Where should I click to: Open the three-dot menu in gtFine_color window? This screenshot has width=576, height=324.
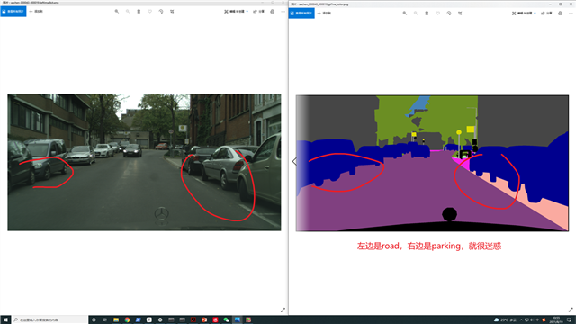571,13
